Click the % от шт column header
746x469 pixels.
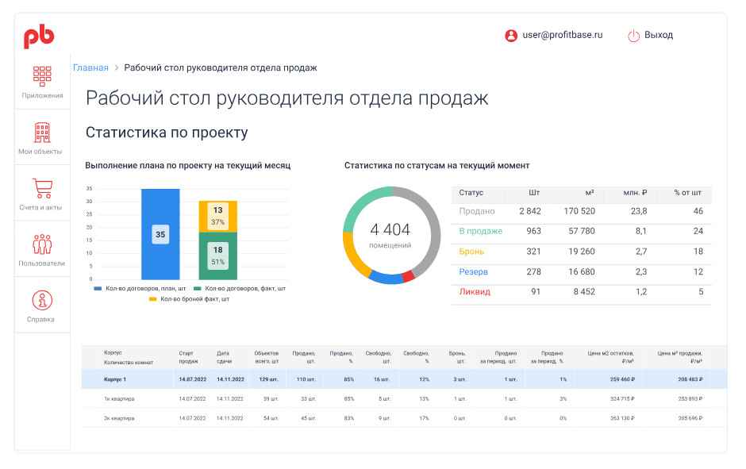(x=687, y=193)
